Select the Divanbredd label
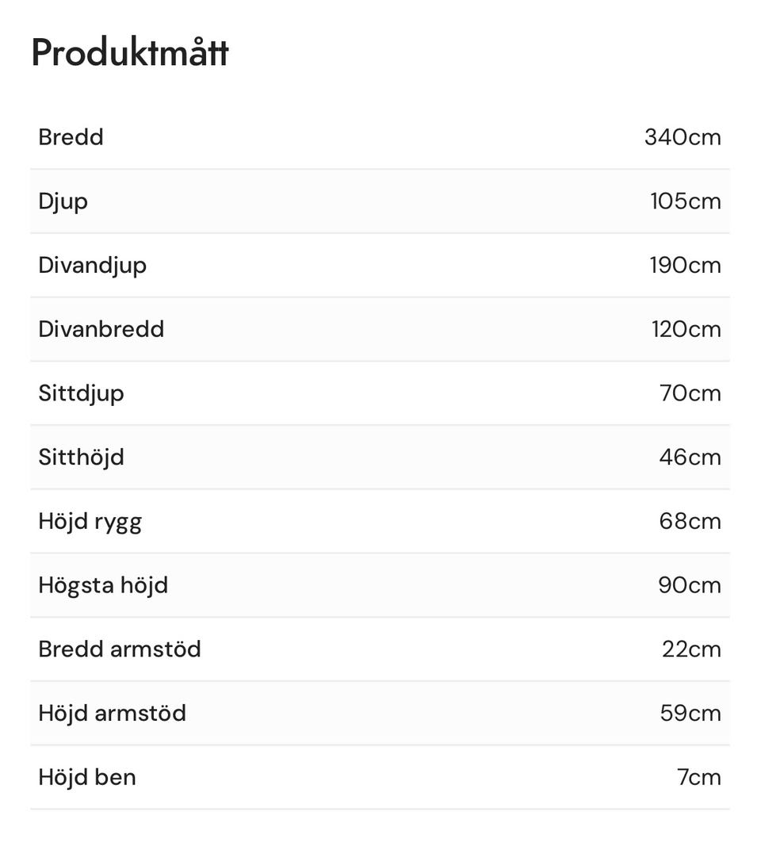Image resolution: width=761 pixels, height=854 pixels. click(x=101, y=329)
